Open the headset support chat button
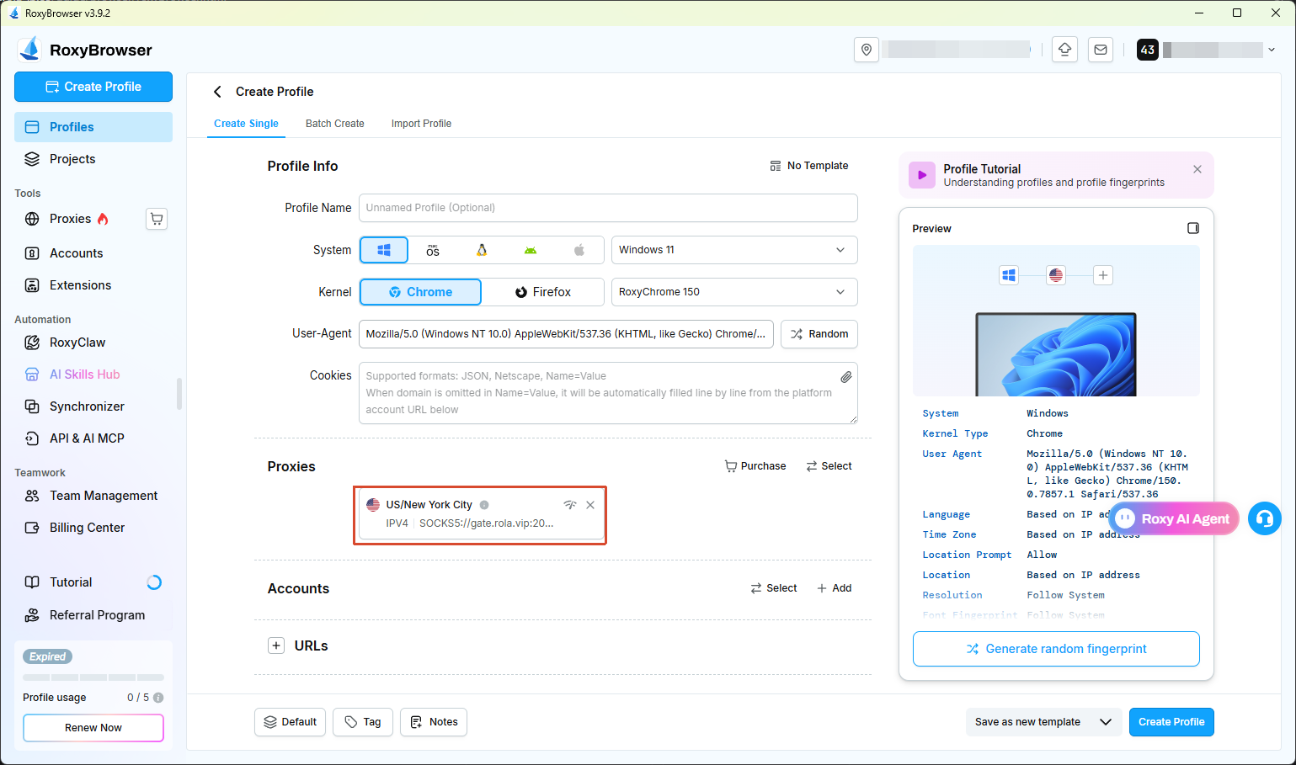The width and height of the screenshot is (1296, 765). [x=1264, y=518]
